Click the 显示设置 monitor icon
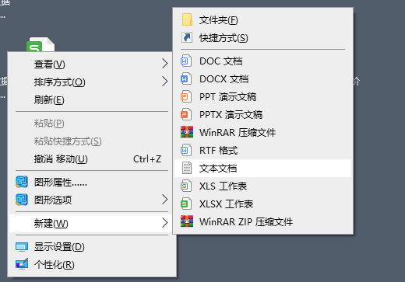The width and height of the screenshot is (405, 282). [22, 247]
